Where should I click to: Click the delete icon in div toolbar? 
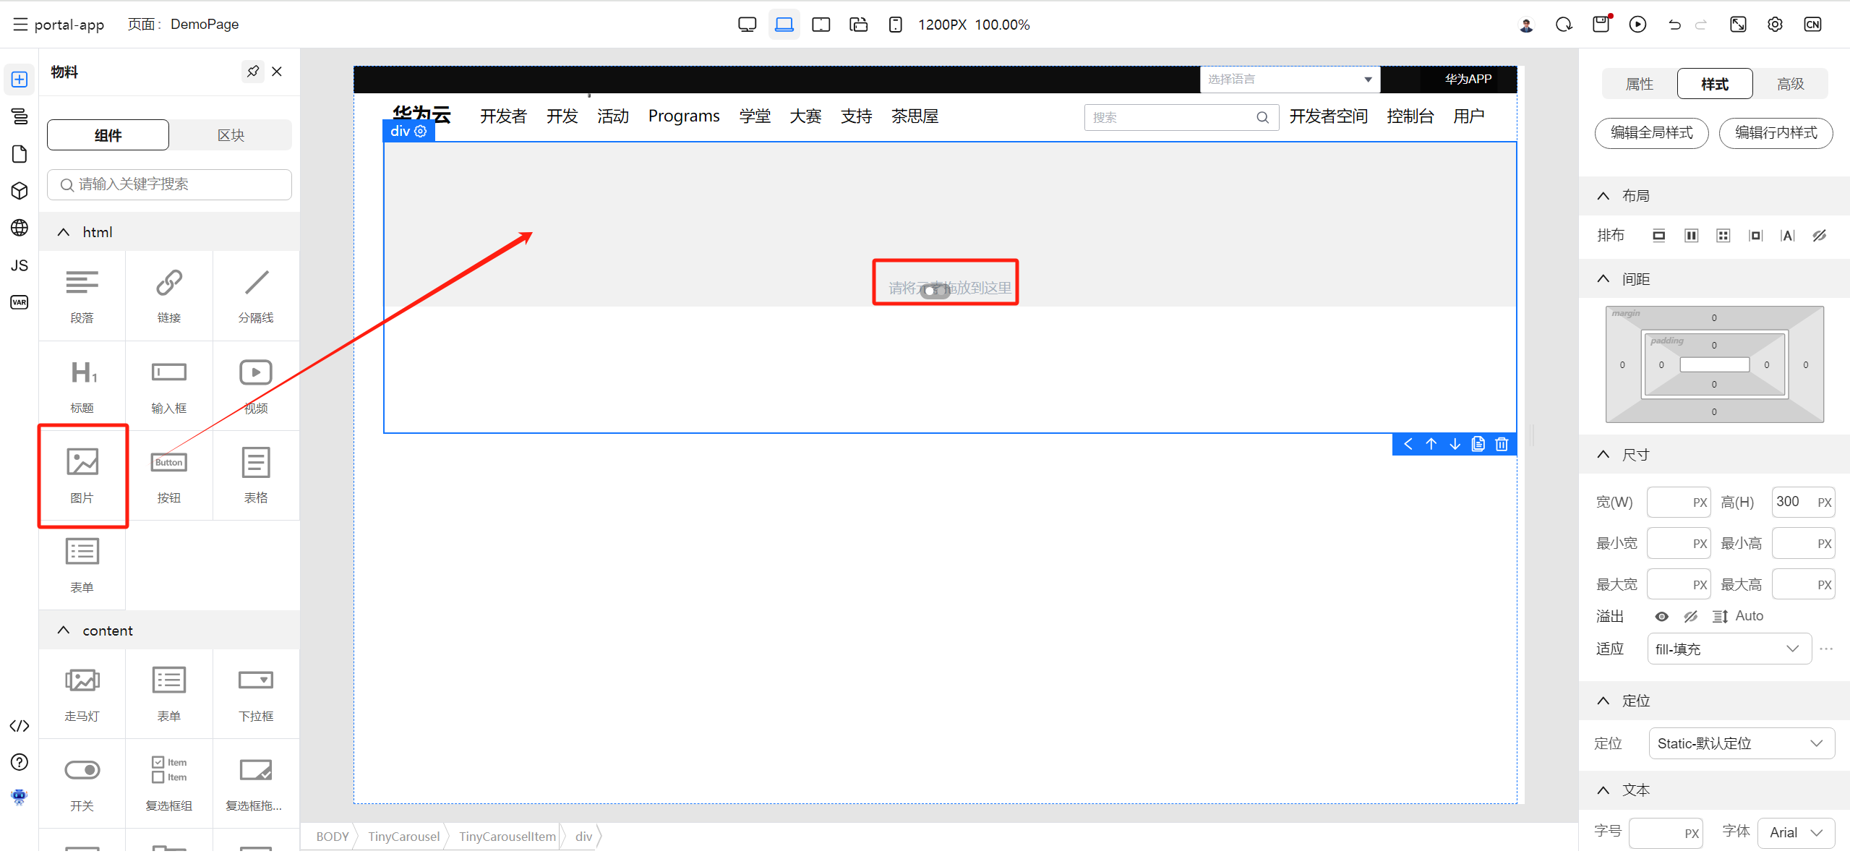(x=1502, y=444)
